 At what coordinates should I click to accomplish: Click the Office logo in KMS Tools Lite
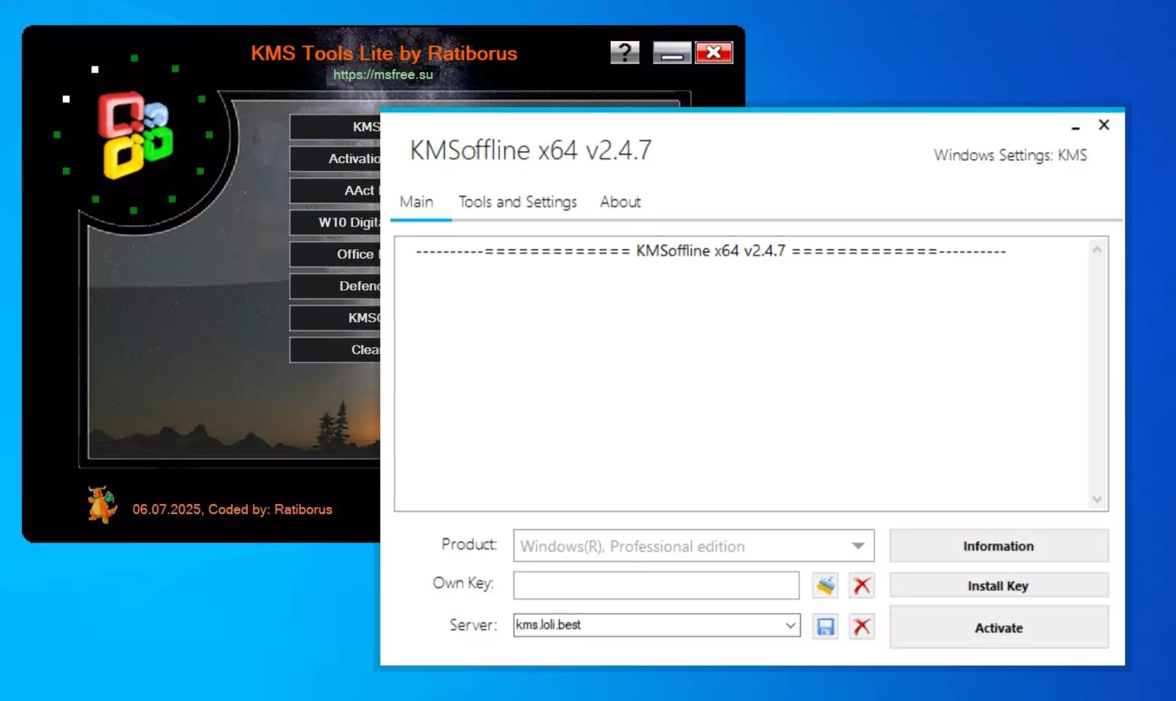coord(135,135)
